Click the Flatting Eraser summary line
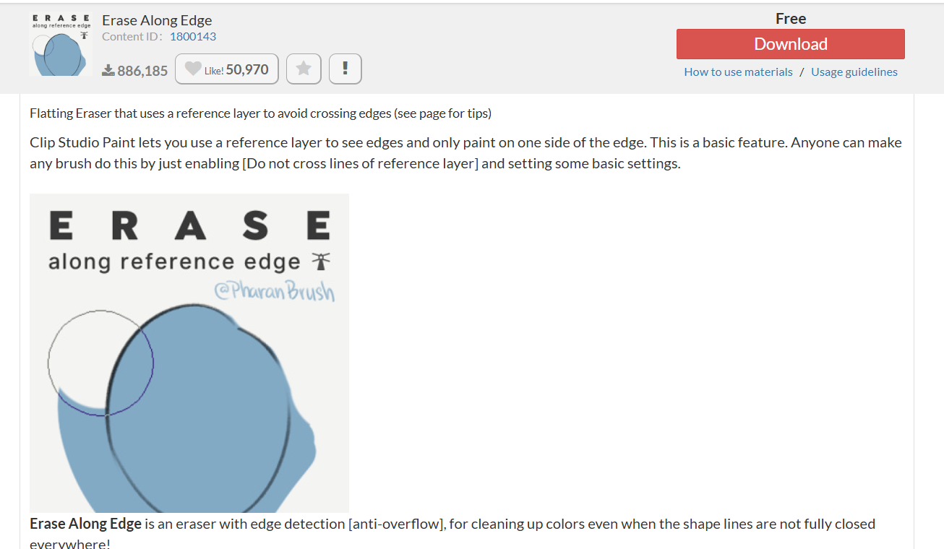Screen dimensions: 944x549 260,113
